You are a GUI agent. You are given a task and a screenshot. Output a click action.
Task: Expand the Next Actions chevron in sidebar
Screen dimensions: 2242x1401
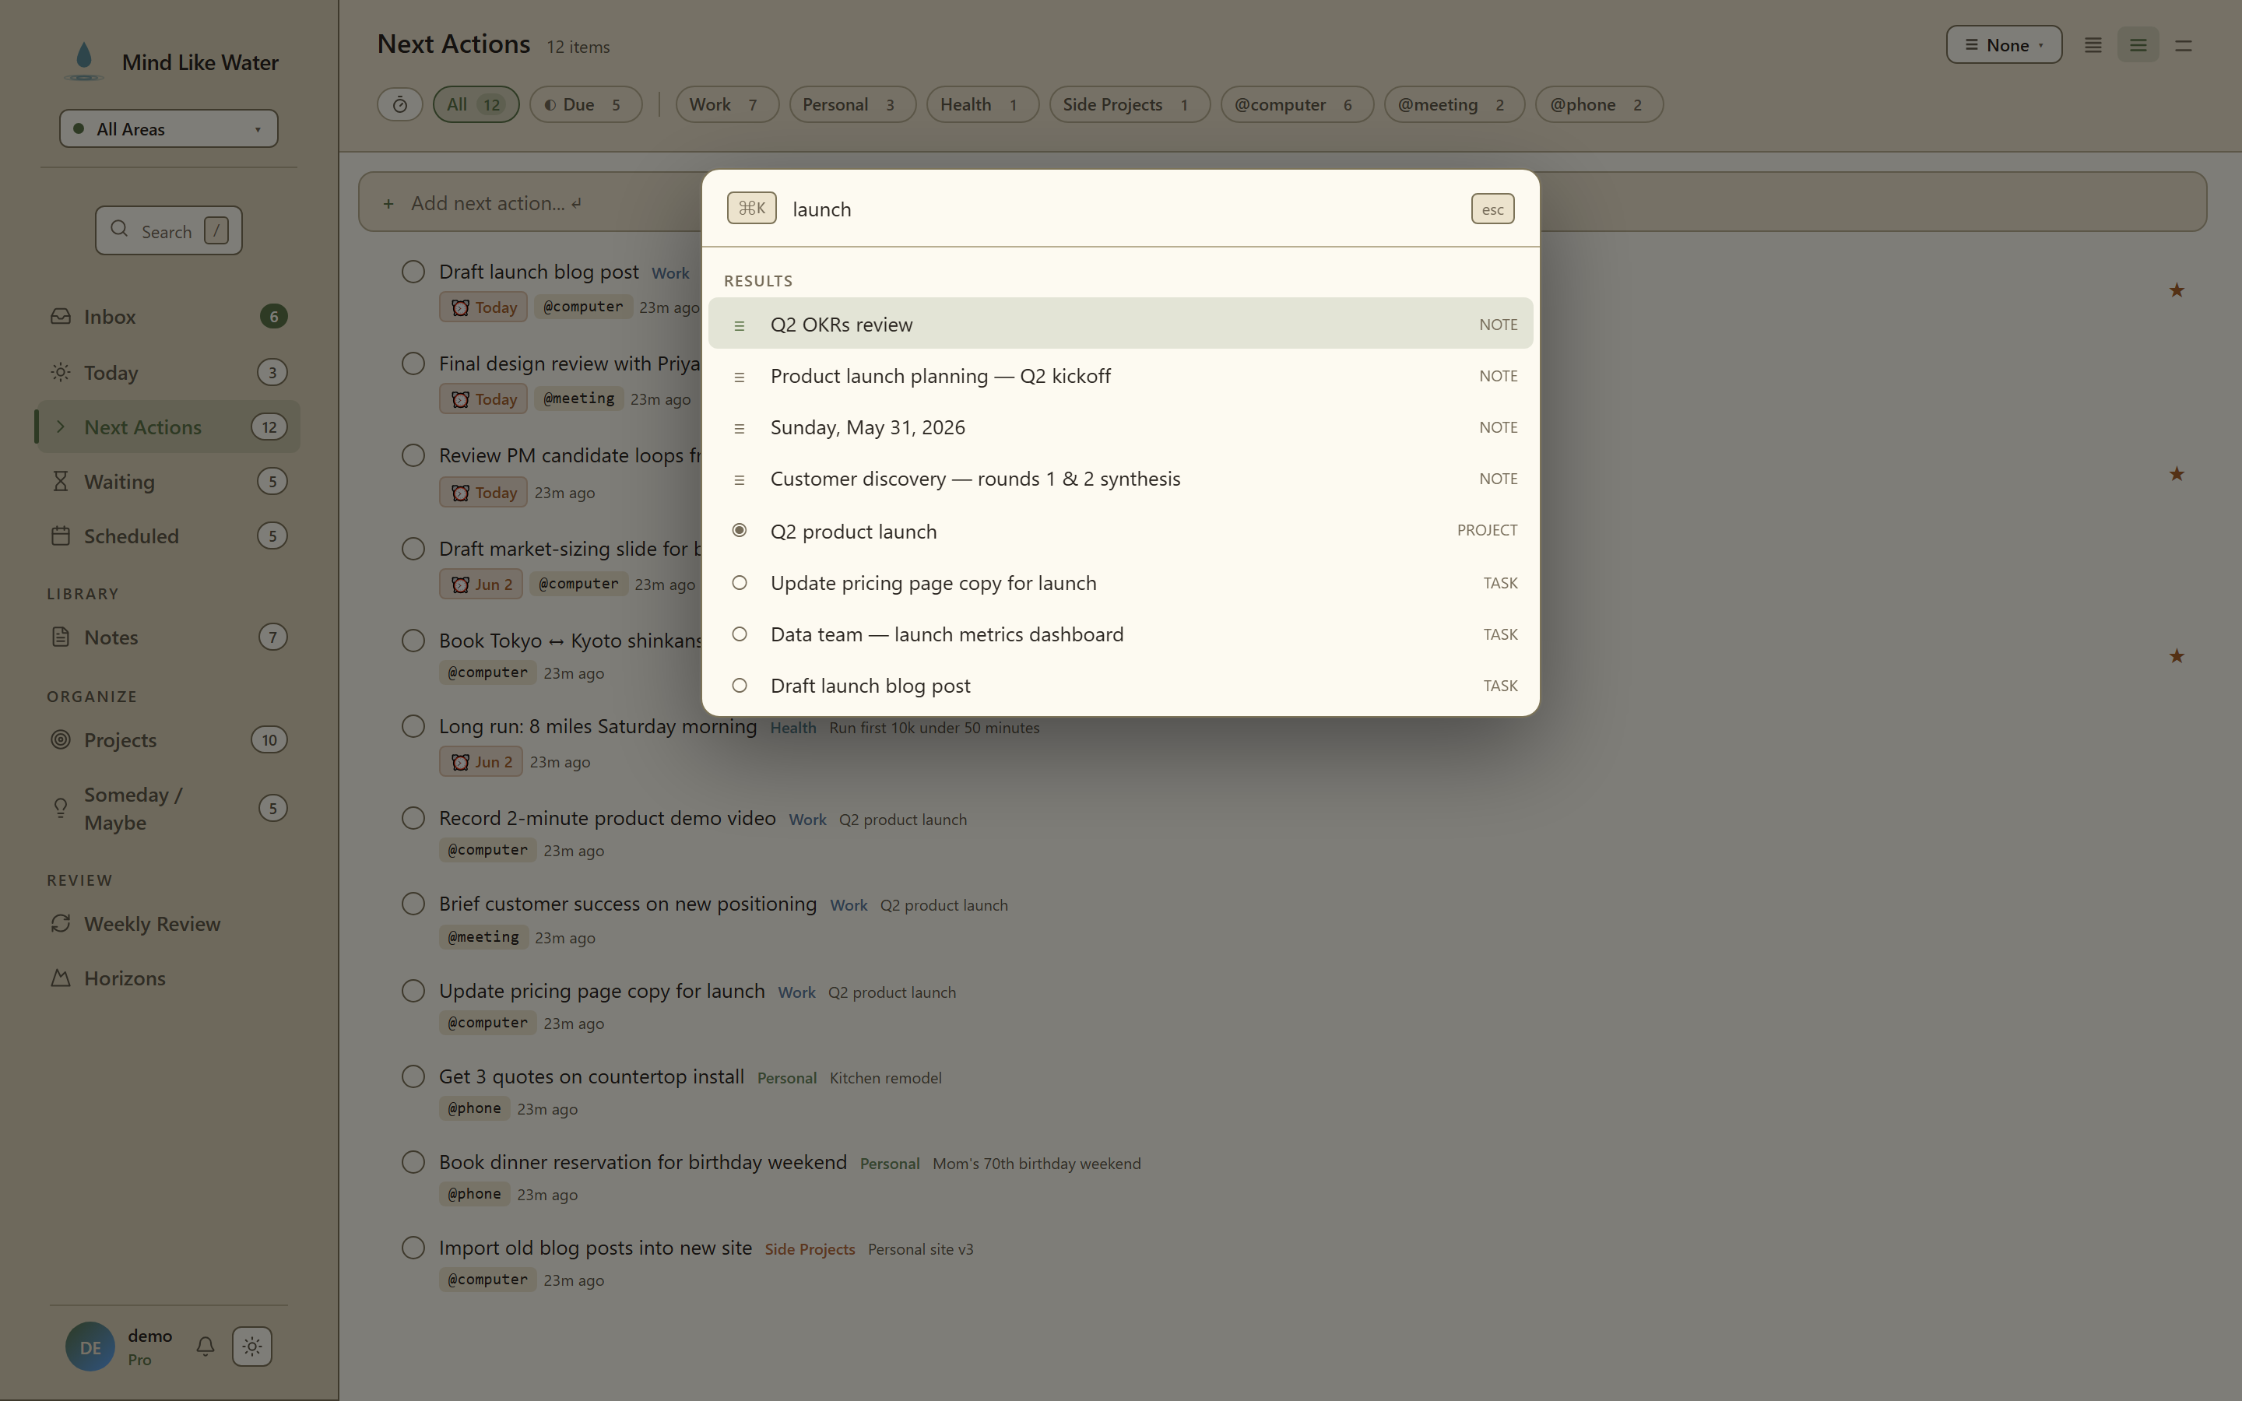pos(61,427)
